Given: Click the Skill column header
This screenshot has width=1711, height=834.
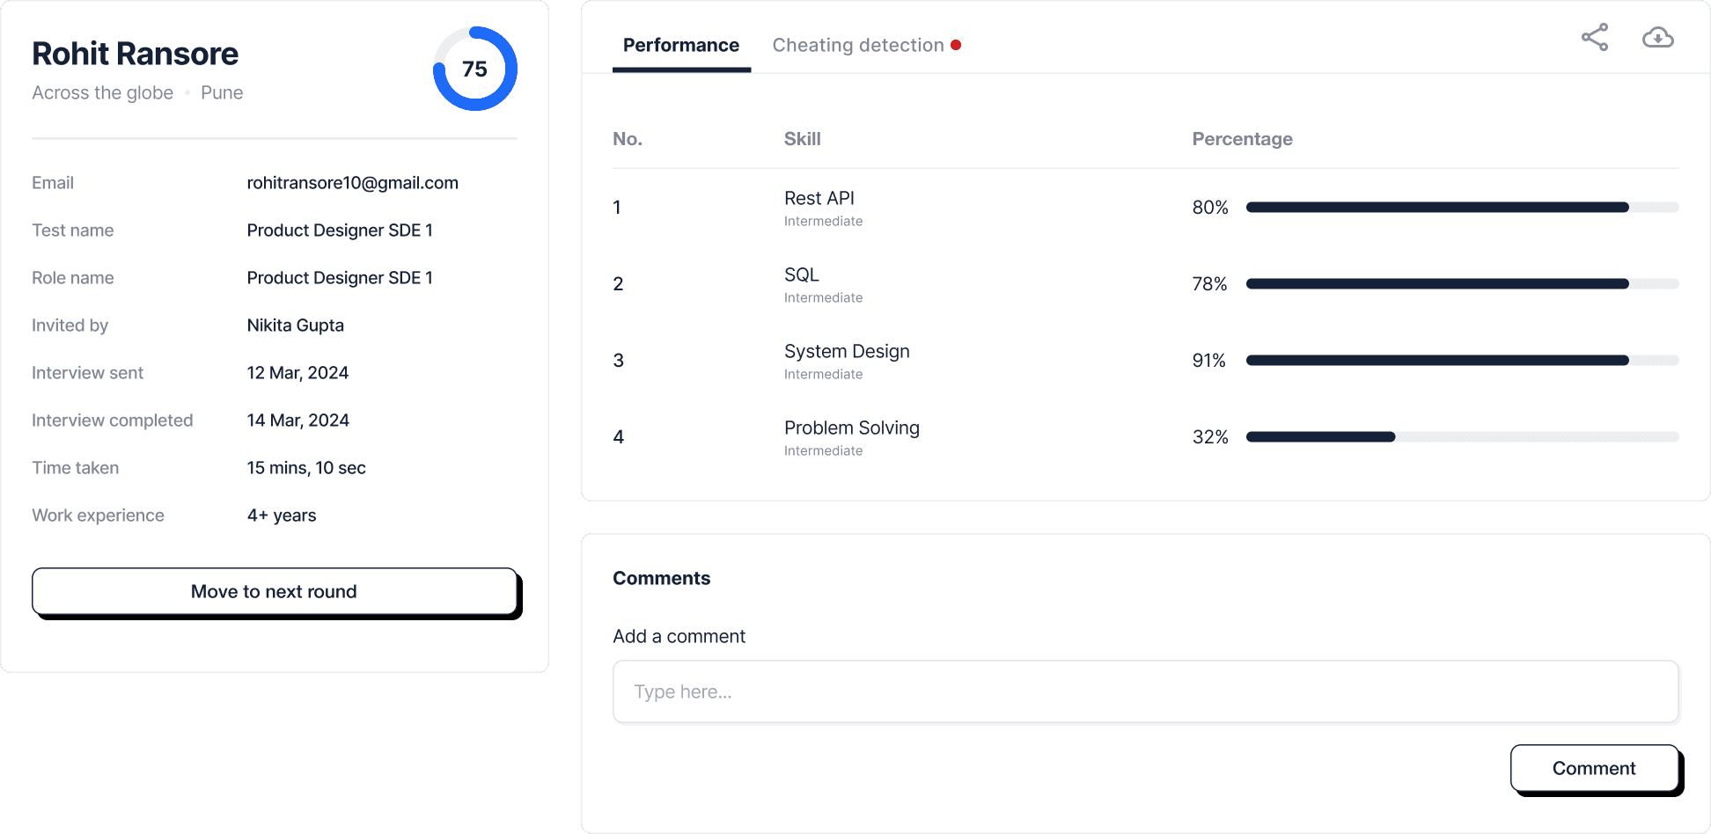Looking at the screenshot, I should 802,139.
